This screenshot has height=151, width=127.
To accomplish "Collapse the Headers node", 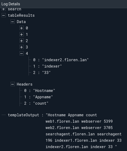I will (x=13, y=84).
